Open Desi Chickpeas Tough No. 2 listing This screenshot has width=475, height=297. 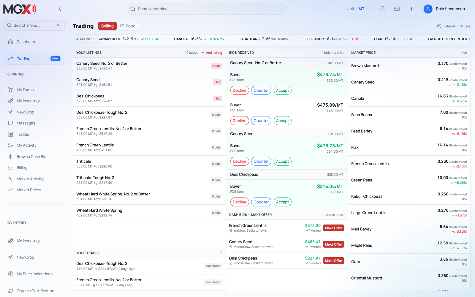click(149, 115)
